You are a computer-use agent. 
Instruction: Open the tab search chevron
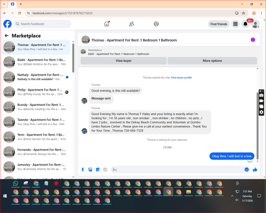point(4,4)
